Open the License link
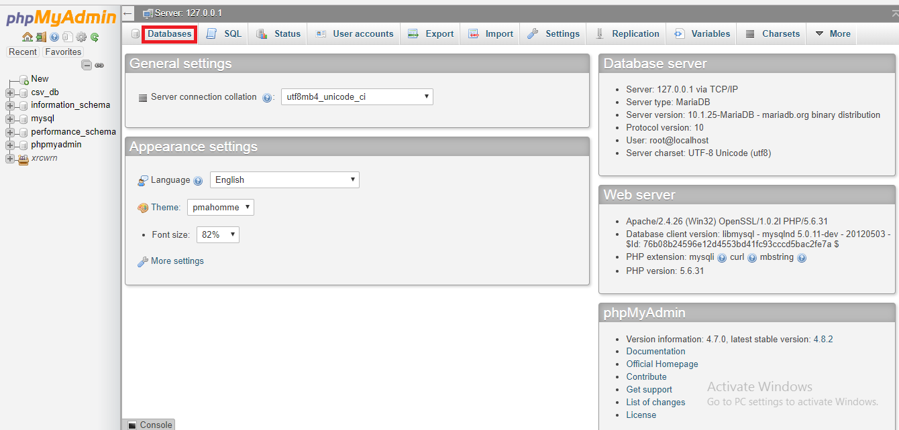899x430 pixels. (x=641, y=415)
